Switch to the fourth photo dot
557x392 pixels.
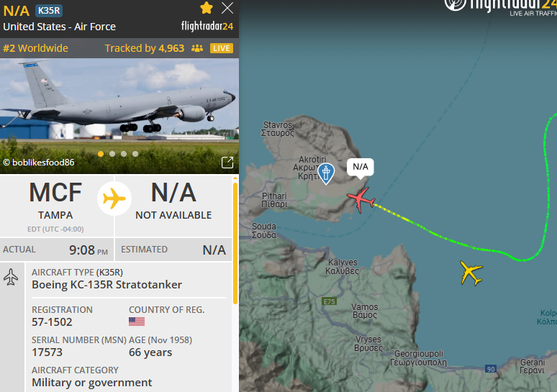coord(135,154)
